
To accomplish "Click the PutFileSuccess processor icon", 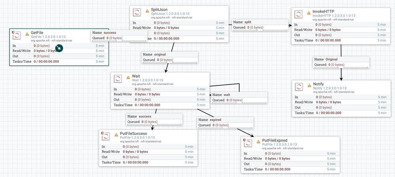I will tap(106, 136).
